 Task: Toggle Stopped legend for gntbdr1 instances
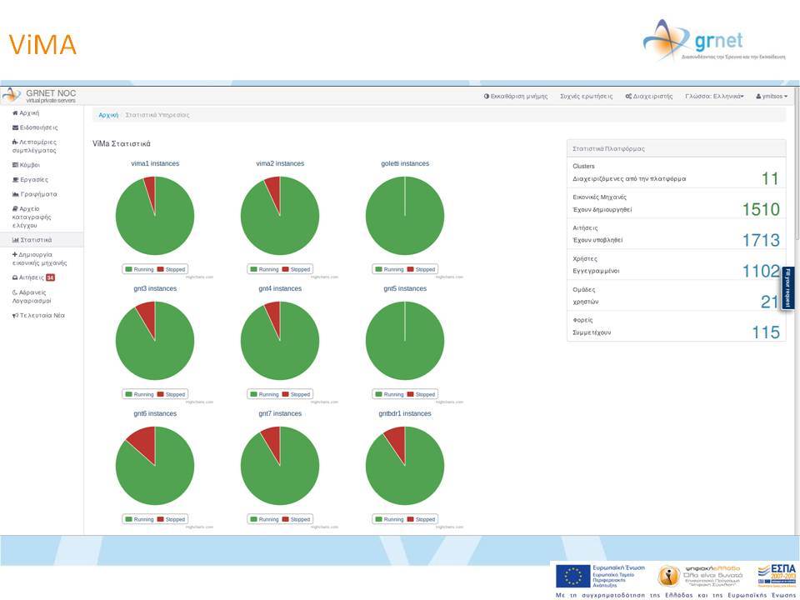tap(422, 519)
